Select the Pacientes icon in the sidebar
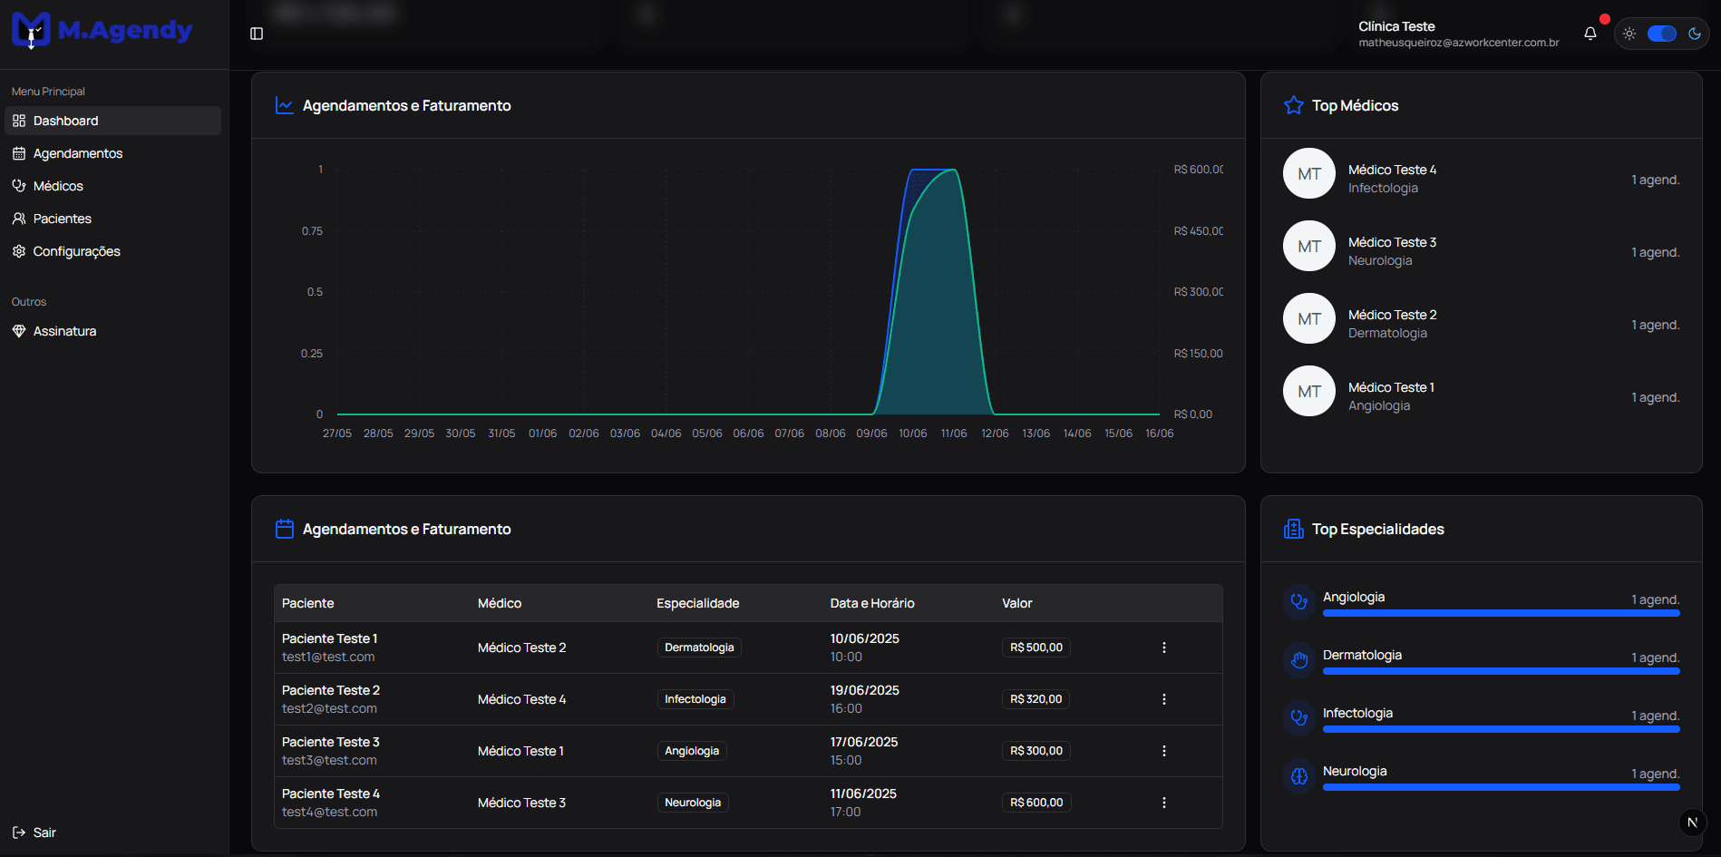 (x=19, y=218)
